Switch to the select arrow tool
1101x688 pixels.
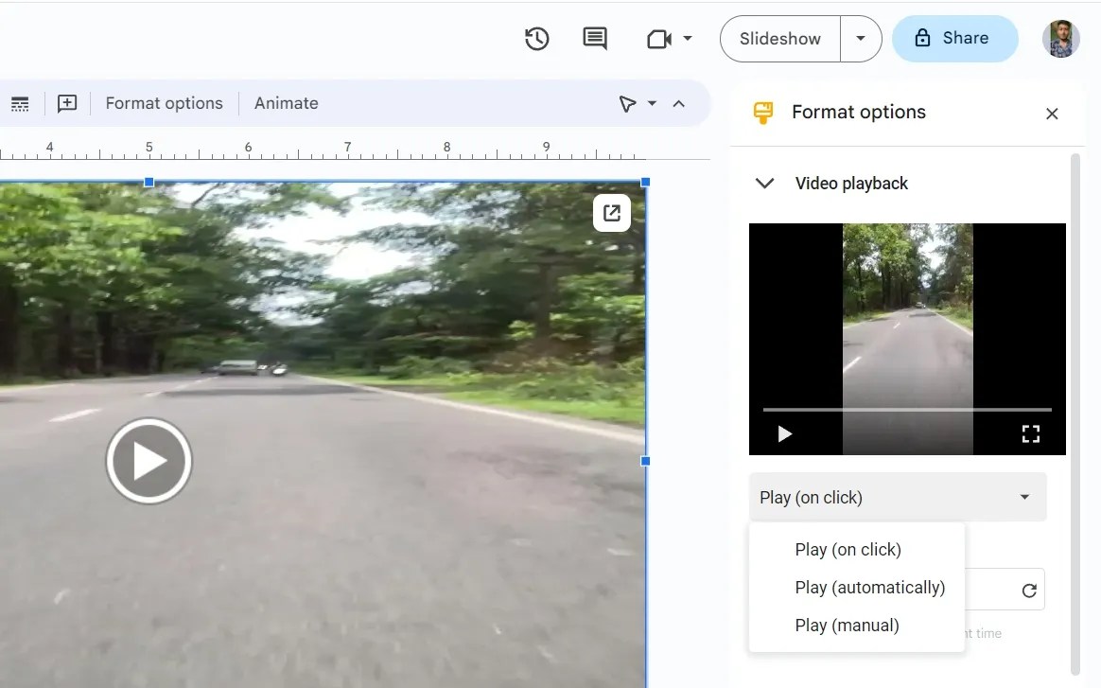click(x=626, y=103)
